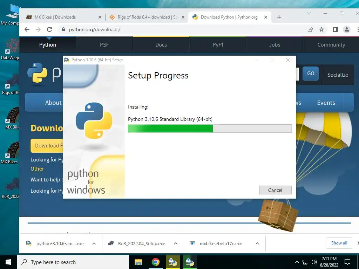Open the PSF navigation item
This screenshot has height=269, width=359.
104,44
